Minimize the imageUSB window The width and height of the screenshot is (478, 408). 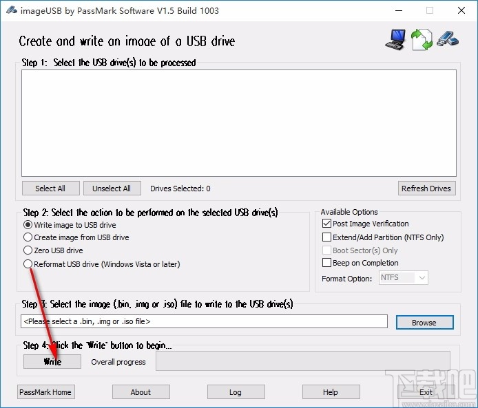[399, 10]
